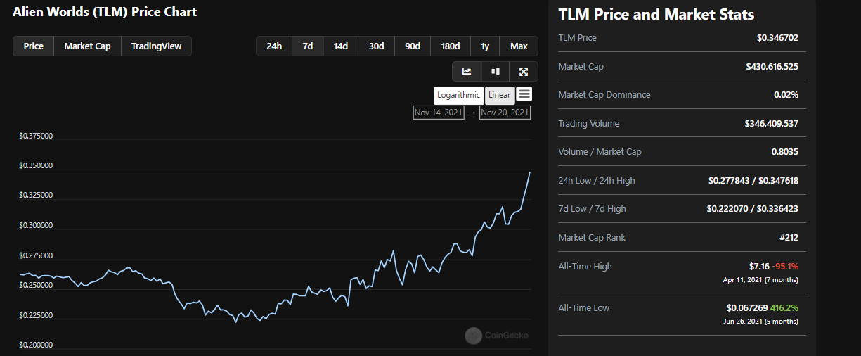Click the All-Time Low label
Image resolution: width=861 pixels, height=356 pixels.
584,308
